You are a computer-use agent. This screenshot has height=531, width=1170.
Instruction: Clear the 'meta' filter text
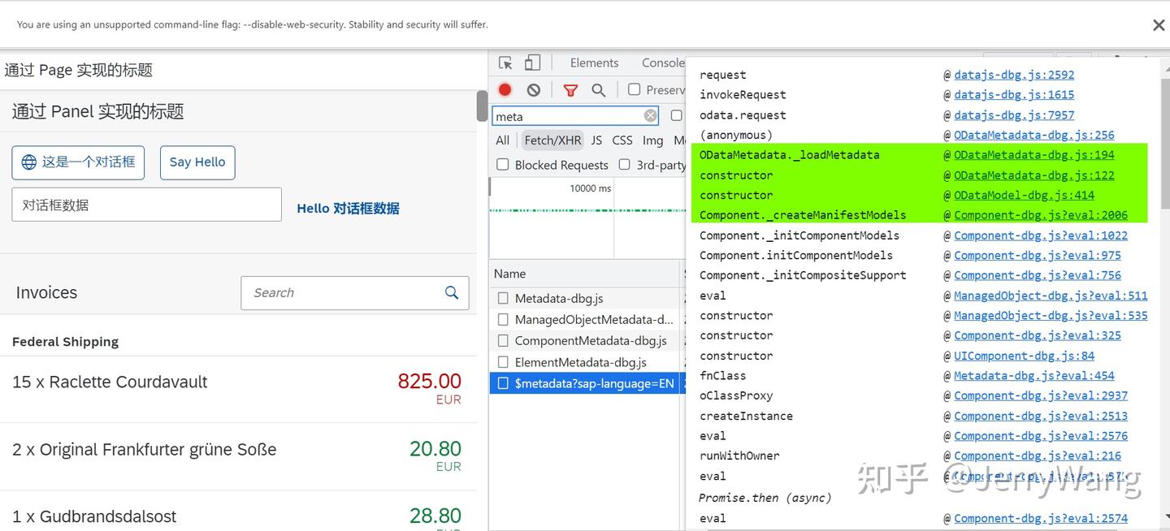pos(650,116)
